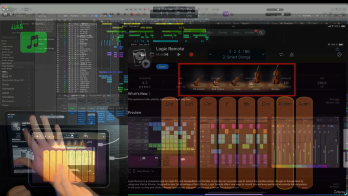Click Logic Remote play button
This screenshot has height=196, width=348.
click(179, 54)
